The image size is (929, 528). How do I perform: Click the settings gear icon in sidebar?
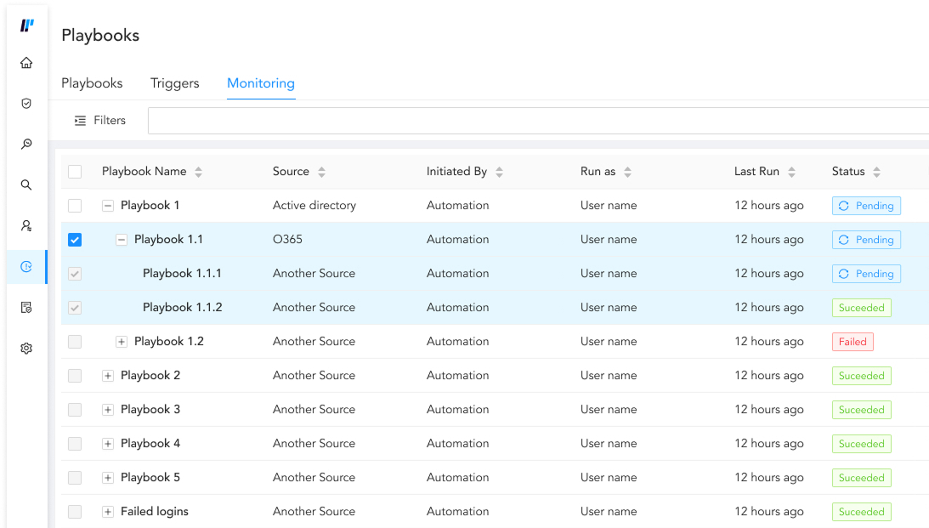coord(26,349)
